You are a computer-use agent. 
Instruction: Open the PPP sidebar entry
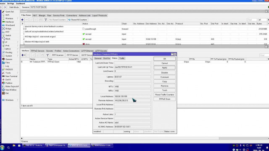(x=7, y=32)
